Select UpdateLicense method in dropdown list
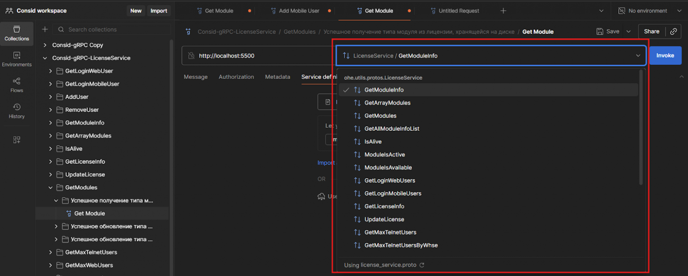 (488, 219)
